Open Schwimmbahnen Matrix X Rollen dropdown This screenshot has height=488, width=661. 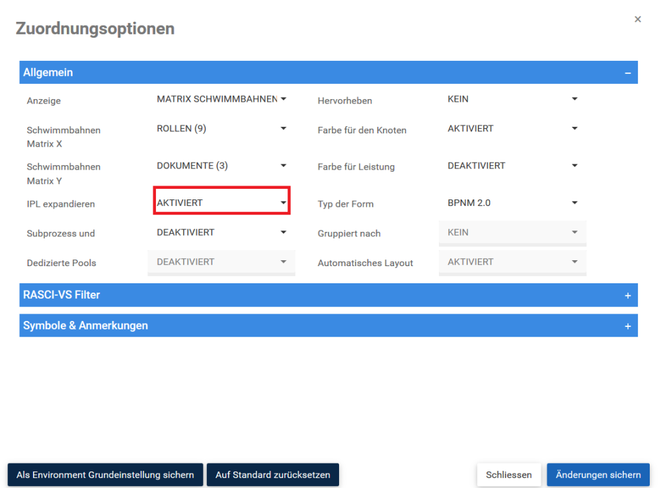pos(221,129)
